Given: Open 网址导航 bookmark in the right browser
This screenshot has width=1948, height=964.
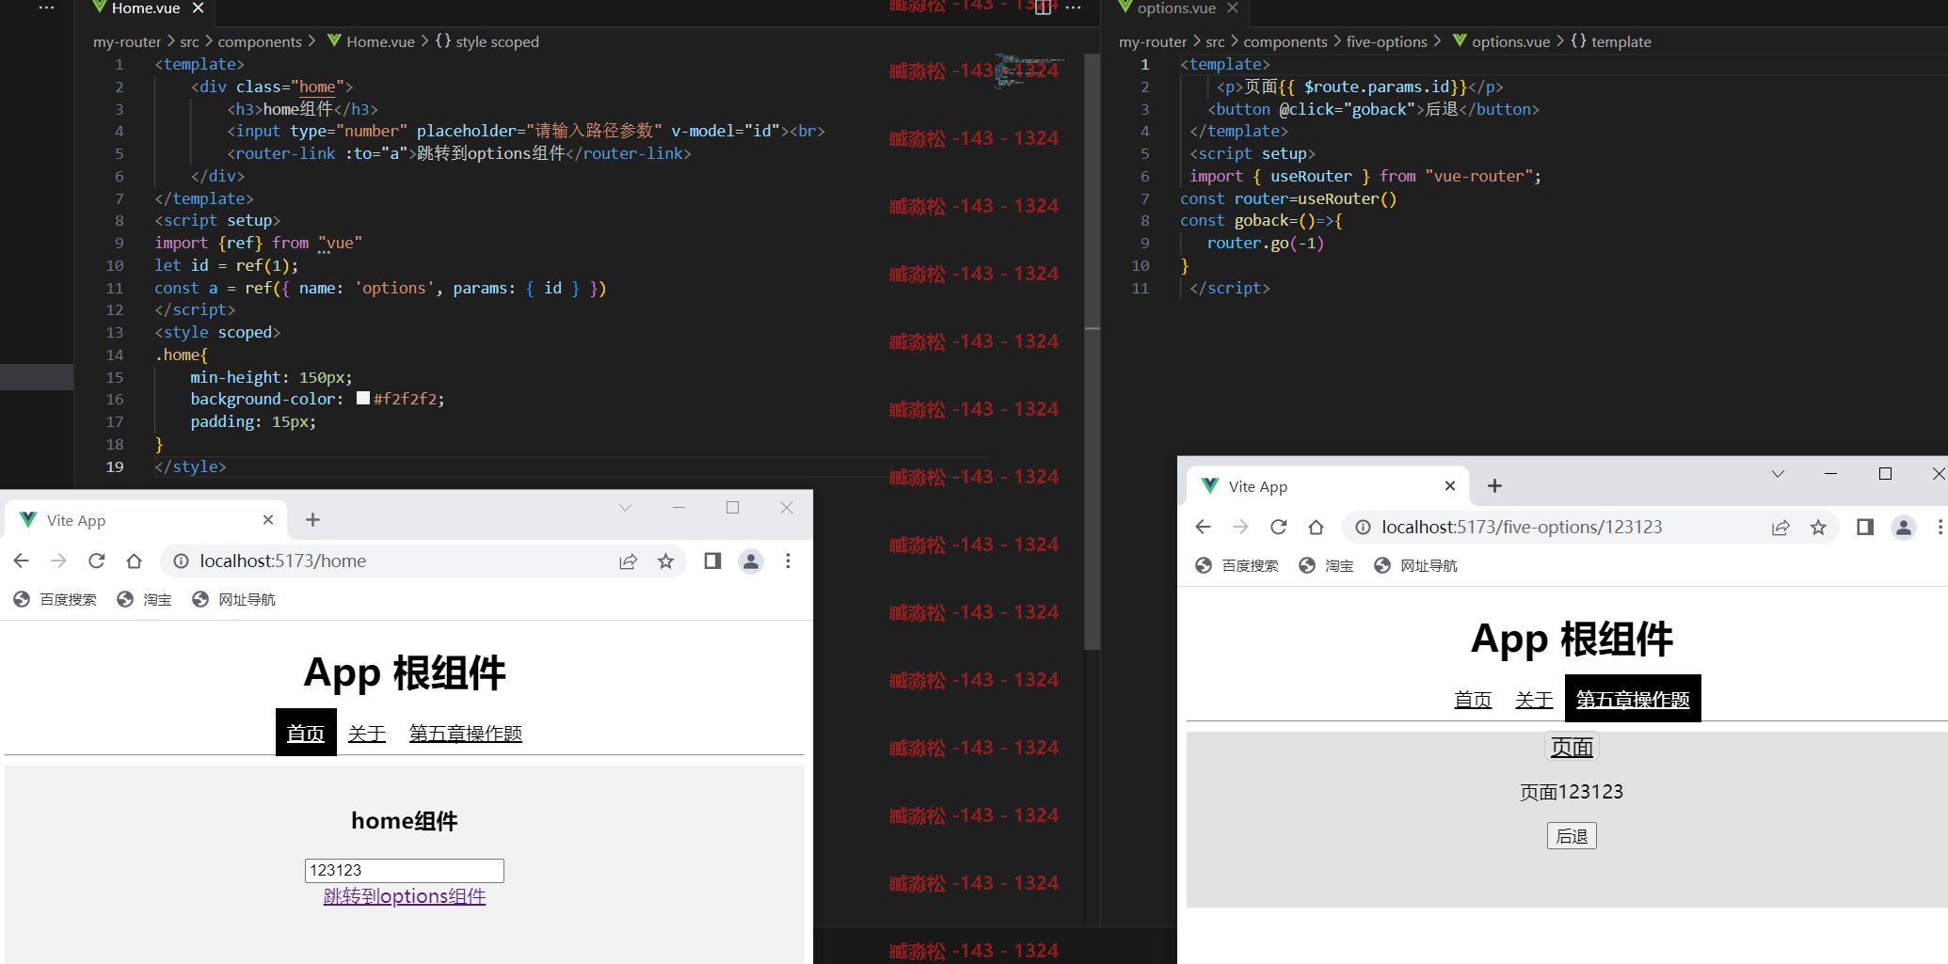Looking at the screenshot, I should pos(1415,566).
